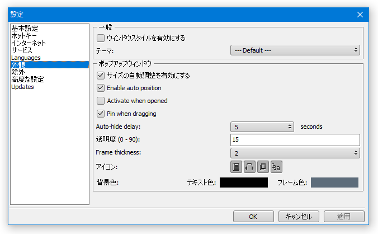This screenshot has width=378, height=234.
Task: Close the 設定 dialog window
Action: [360, 15]
